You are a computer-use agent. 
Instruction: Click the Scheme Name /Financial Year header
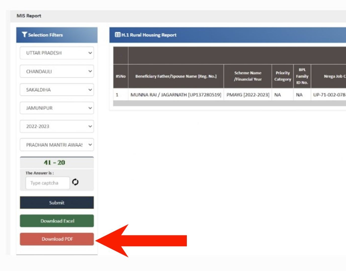pos(248,76)
